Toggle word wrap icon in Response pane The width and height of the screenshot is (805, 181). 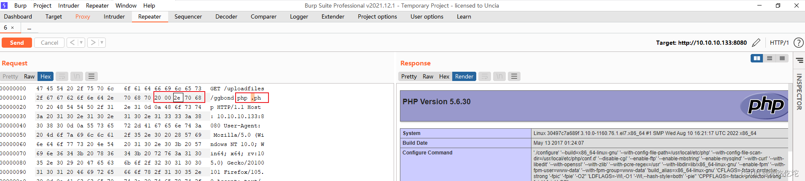click(x=485, y=76)
